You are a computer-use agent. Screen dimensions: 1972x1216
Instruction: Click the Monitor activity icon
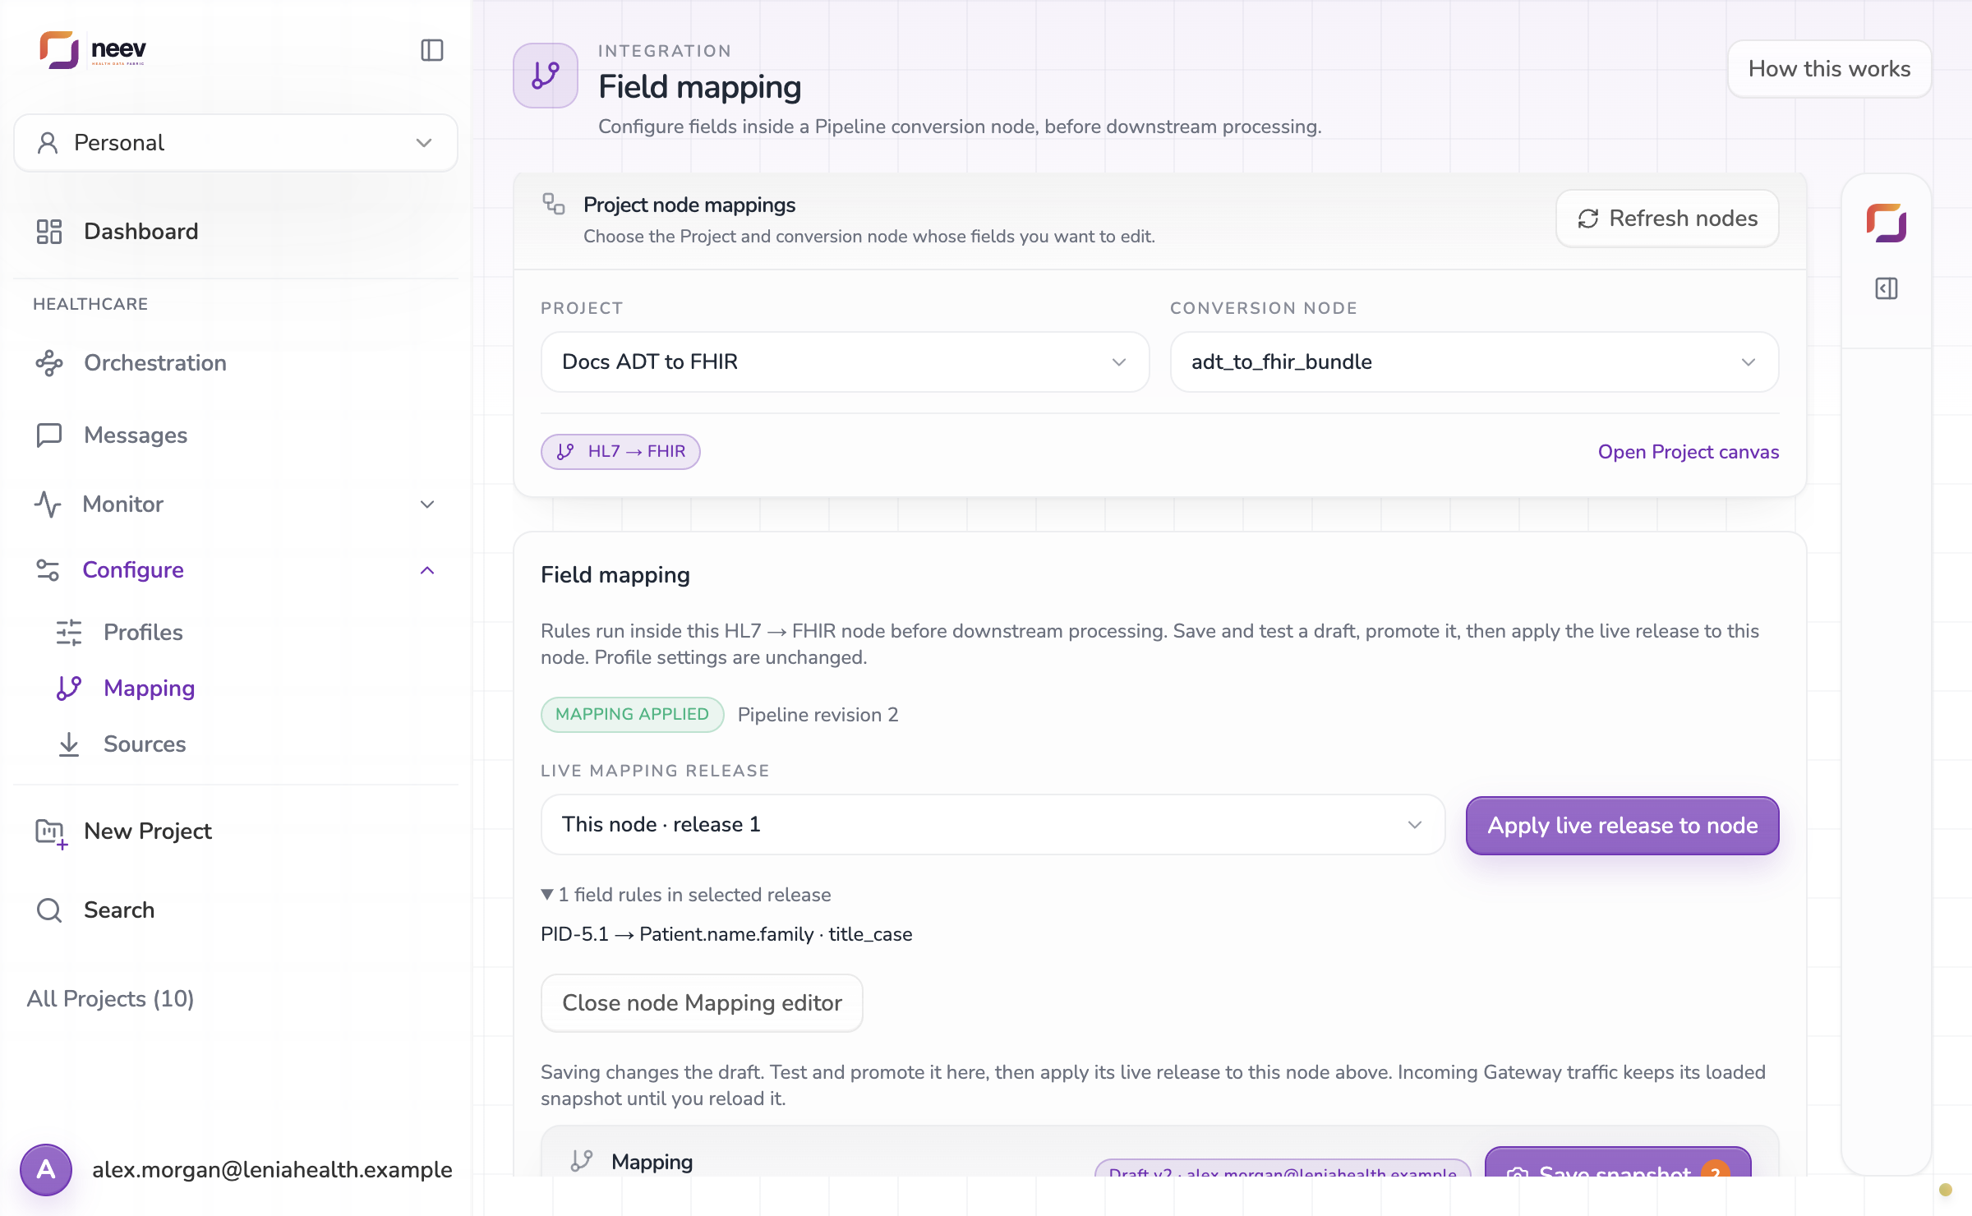[48, 504]
